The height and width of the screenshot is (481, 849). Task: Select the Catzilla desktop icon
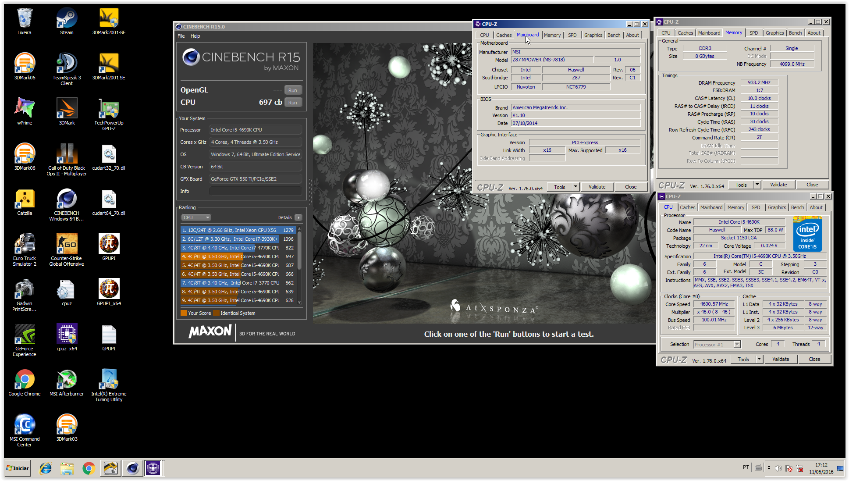(x=25, y=202)
